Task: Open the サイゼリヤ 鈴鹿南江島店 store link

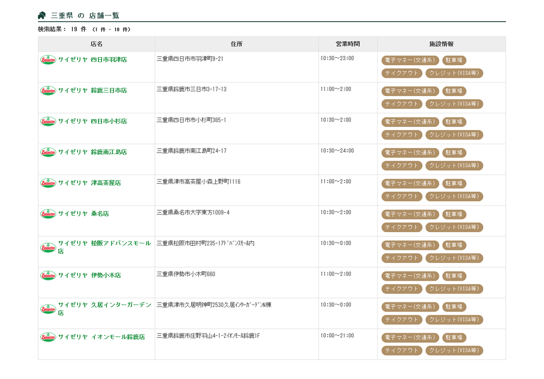Action: pyautogui.click(x=92, y=152)
